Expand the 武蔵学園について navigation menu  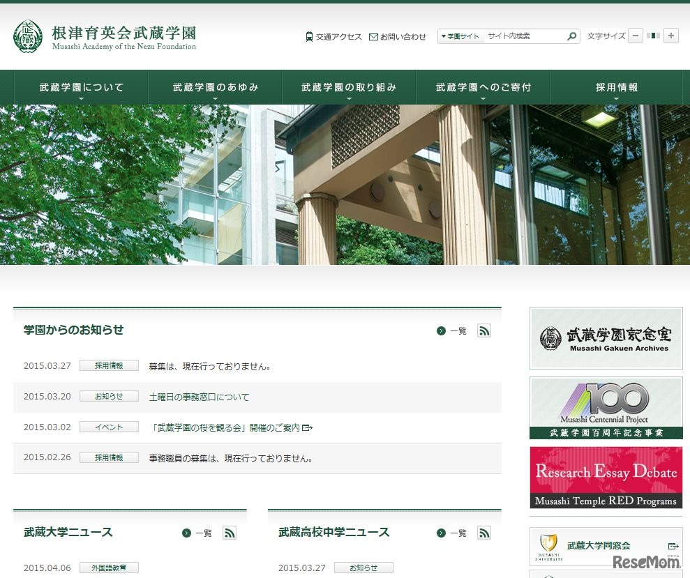click(80, 86)
